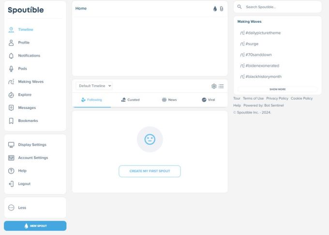Screen dimensions: 329x235
Task: Switch to the Curated tab
Action: click(130, 100)
